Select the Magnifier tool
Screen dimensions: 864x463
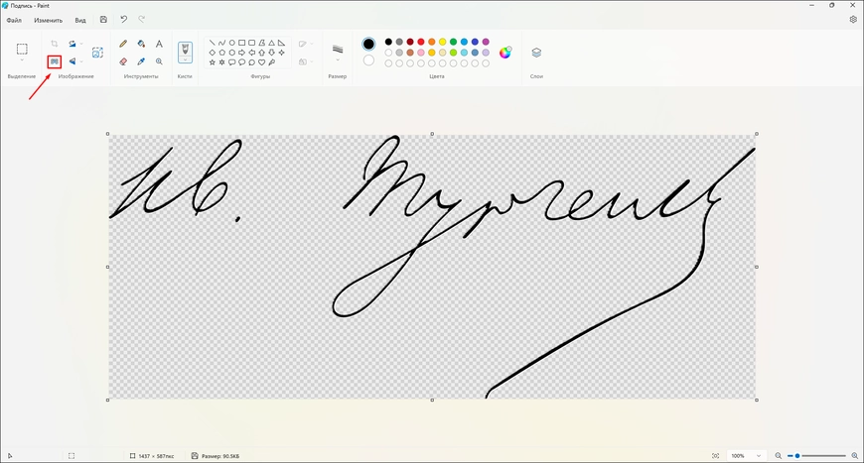coord(159,61)
